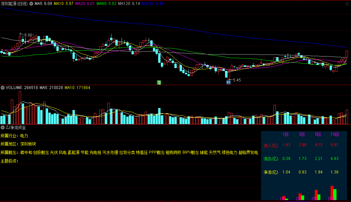Screen dimensions: 351x202
Task: Click the 流入(亿) row label
Action: [x=271, y=146]
